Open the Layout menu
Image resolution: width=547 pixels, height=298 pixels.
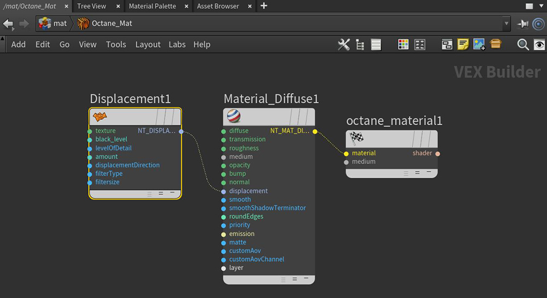(x=148, y=44)
